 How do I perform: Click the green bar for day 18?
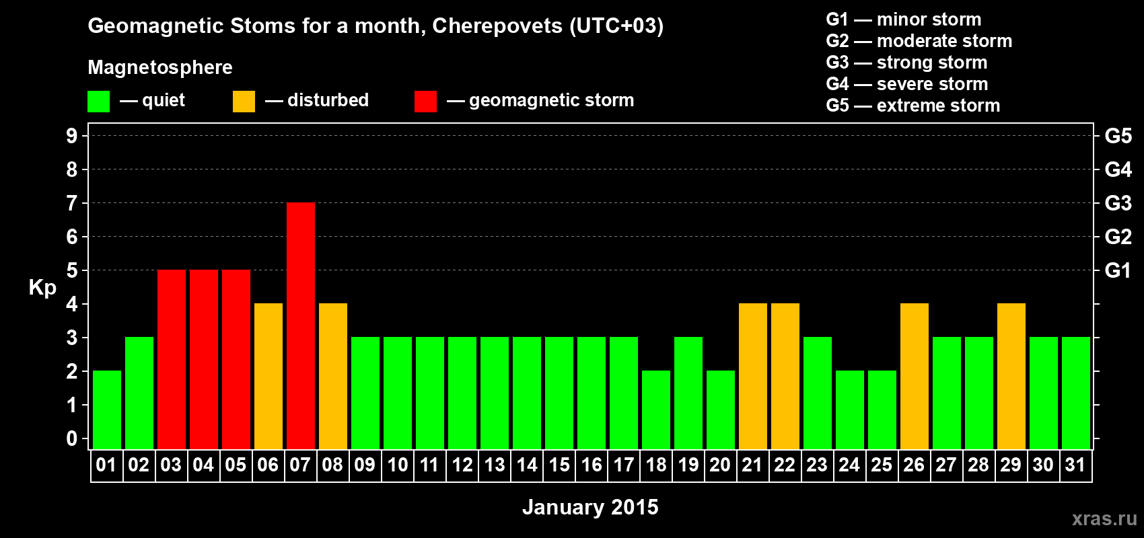coord(656,410)
